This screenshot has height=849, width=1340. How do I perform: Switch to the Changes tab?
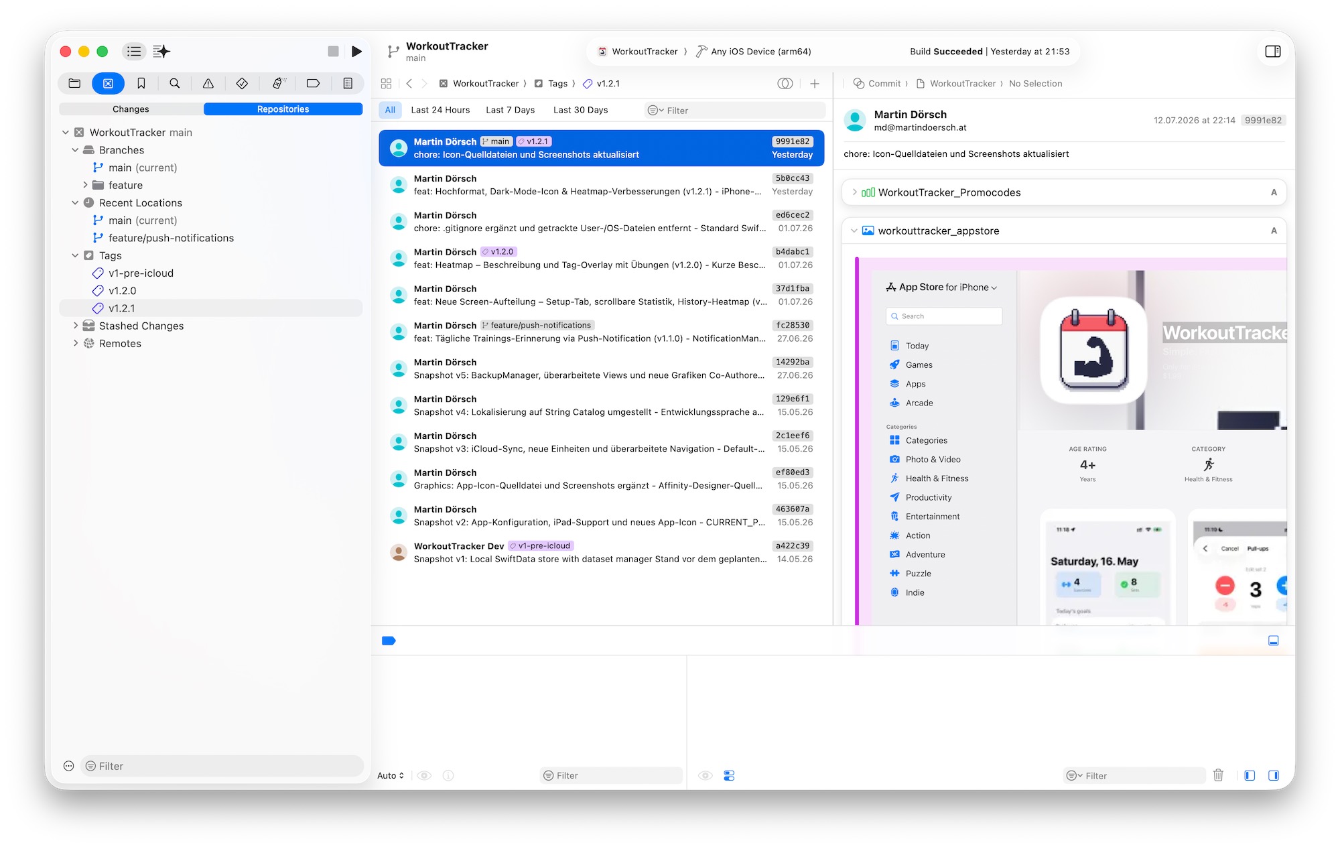point(131,109)
